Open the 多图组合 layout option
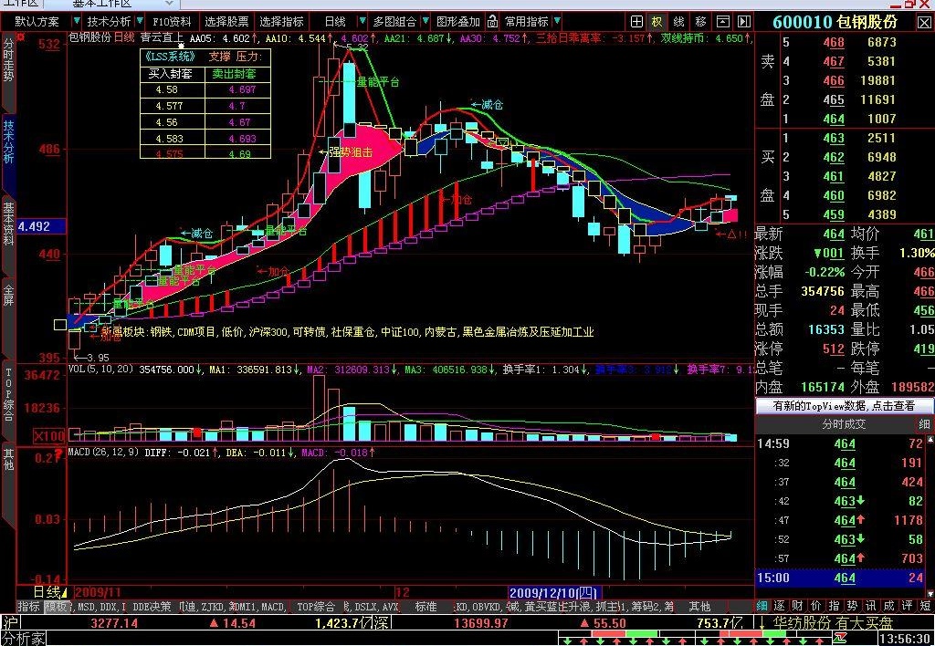This screenshot has width=935, height=646. pos(394,22)
